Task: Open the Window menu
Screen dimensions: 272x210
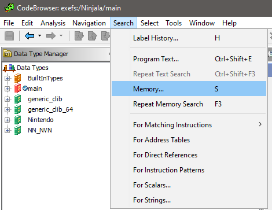Action: coord(202,23)
